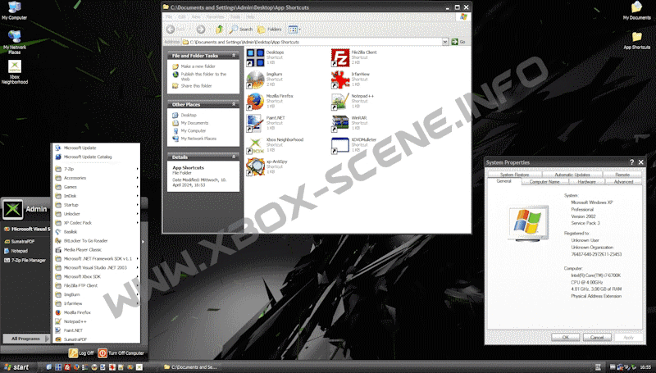Select the xp-AntiSpy shortcut icon
656x373 pixels.
[255, 167]
